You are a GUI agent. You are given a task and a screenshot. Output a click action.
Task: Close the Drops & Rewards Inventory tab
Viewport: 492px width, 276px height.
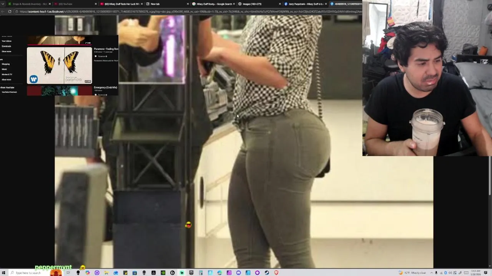click(50, 4)
